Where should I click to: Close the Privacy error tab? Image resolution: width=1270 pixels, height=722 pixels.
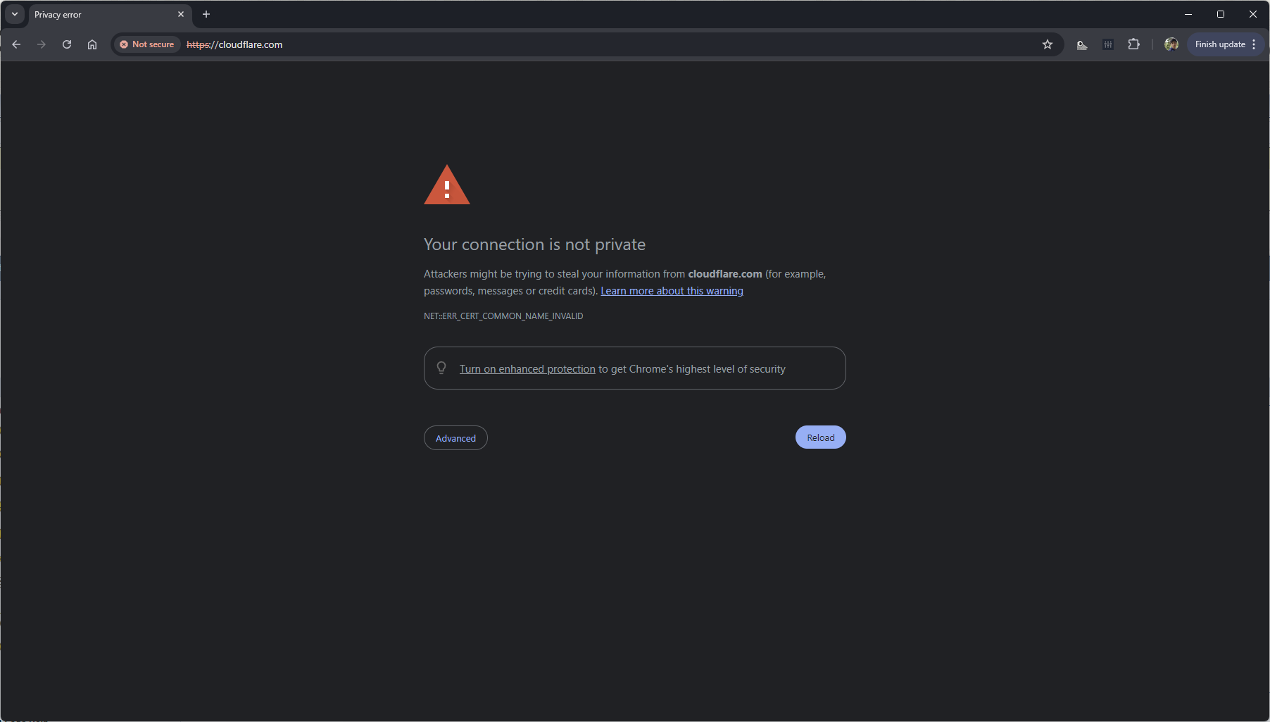[x=181, y=14]
